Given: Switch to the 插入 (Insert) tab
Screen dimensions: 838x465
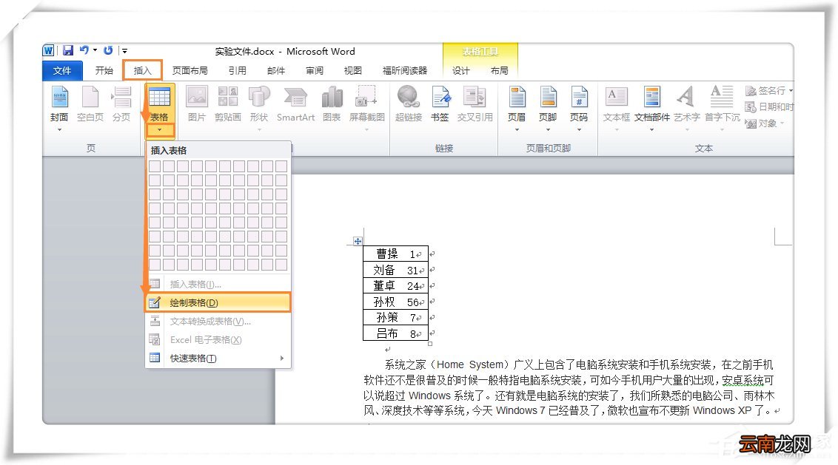Looking at the screenshot, I should click(x=142, y=70).
